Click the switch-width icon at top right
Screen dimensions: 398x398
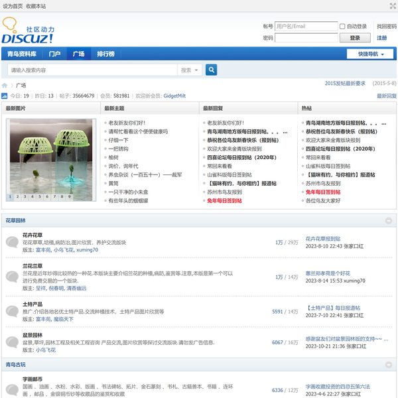(x=392, y=6)
